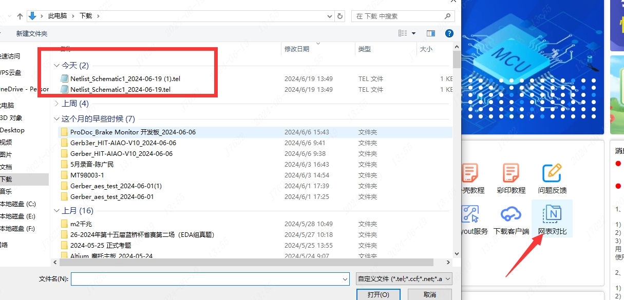Sort by 修改日期 column header
The width and height of the screenshot is (624, 300).
click(x=297, y=49)
